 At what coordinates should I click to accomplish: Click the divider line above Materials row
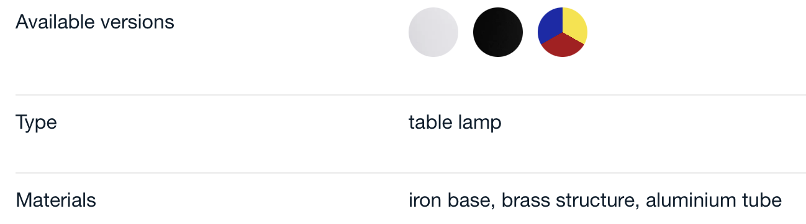point(410,173)
